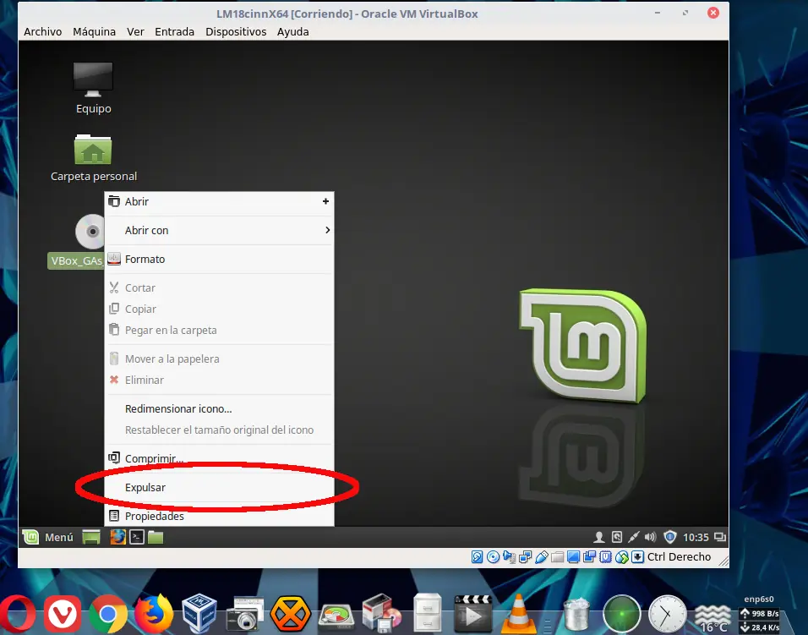
Task: Choose Formato in the context menu
Action: pos(219,260)
